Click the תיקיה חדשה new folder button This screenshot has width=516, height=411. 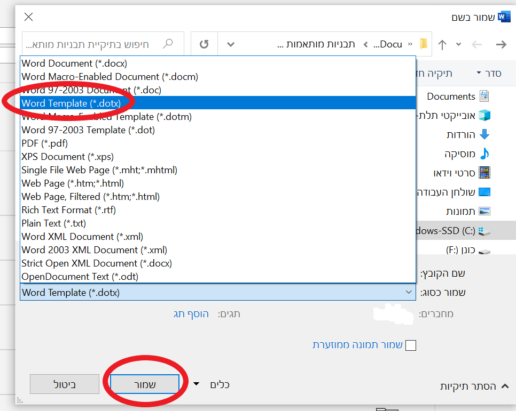(434, 73)
